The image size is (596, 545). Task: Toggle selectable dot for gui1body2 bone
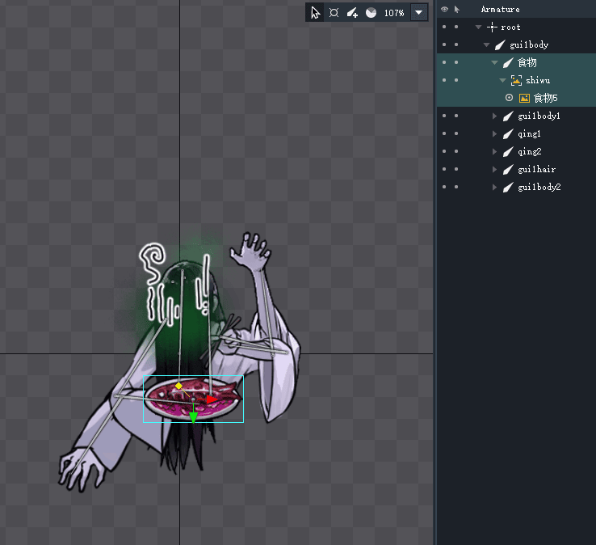(456, 188)
